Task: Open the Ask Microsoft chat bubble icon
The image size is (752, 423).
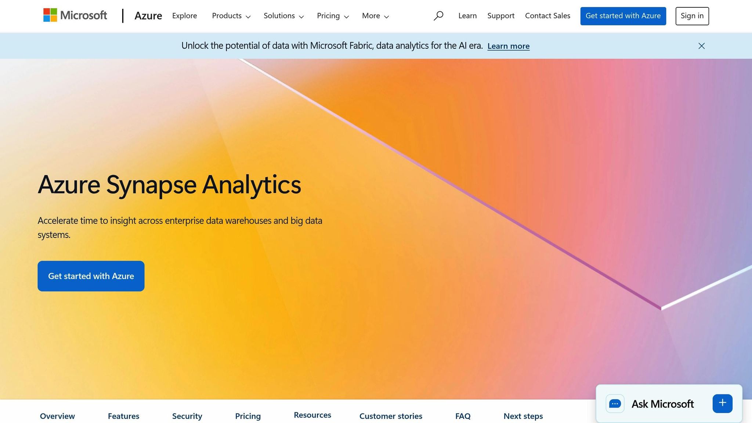Action: point(615,404)
